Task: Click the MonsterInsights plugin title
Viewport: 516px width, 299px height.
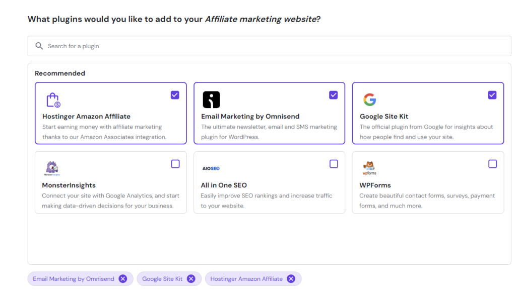Action: tap(69, 185)
